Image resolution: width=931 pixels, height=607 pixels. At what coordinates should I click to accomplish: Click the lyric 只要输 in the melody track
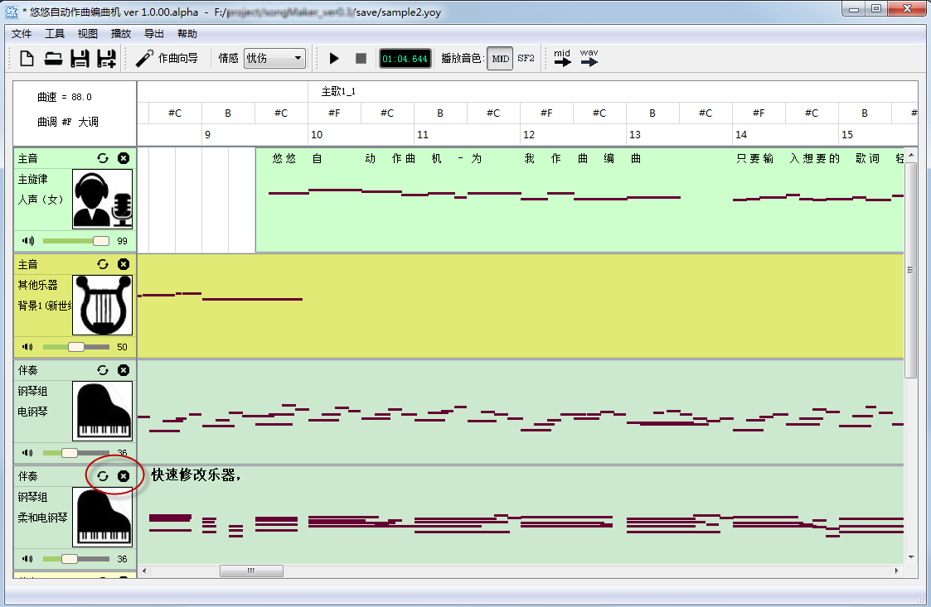754,158
